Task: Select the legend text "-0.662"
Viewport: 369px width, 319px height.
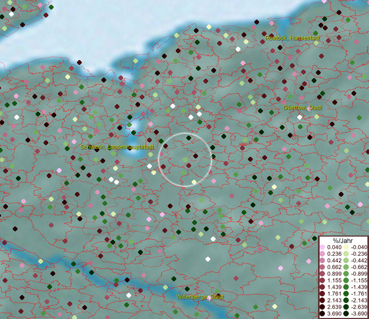Action: click(x=359, y=267)
